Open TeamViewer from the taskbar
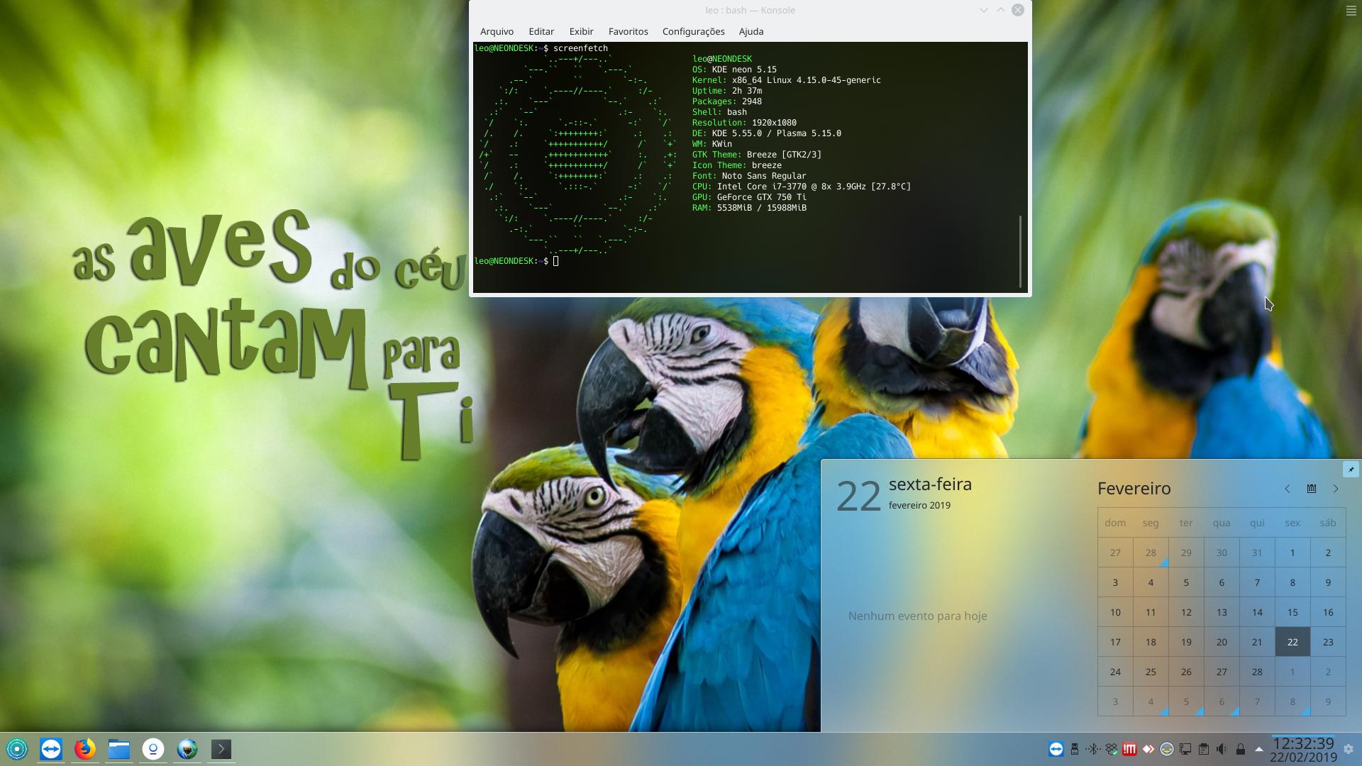The height and width of the screenshot is (766, 1362). (51, 749)
